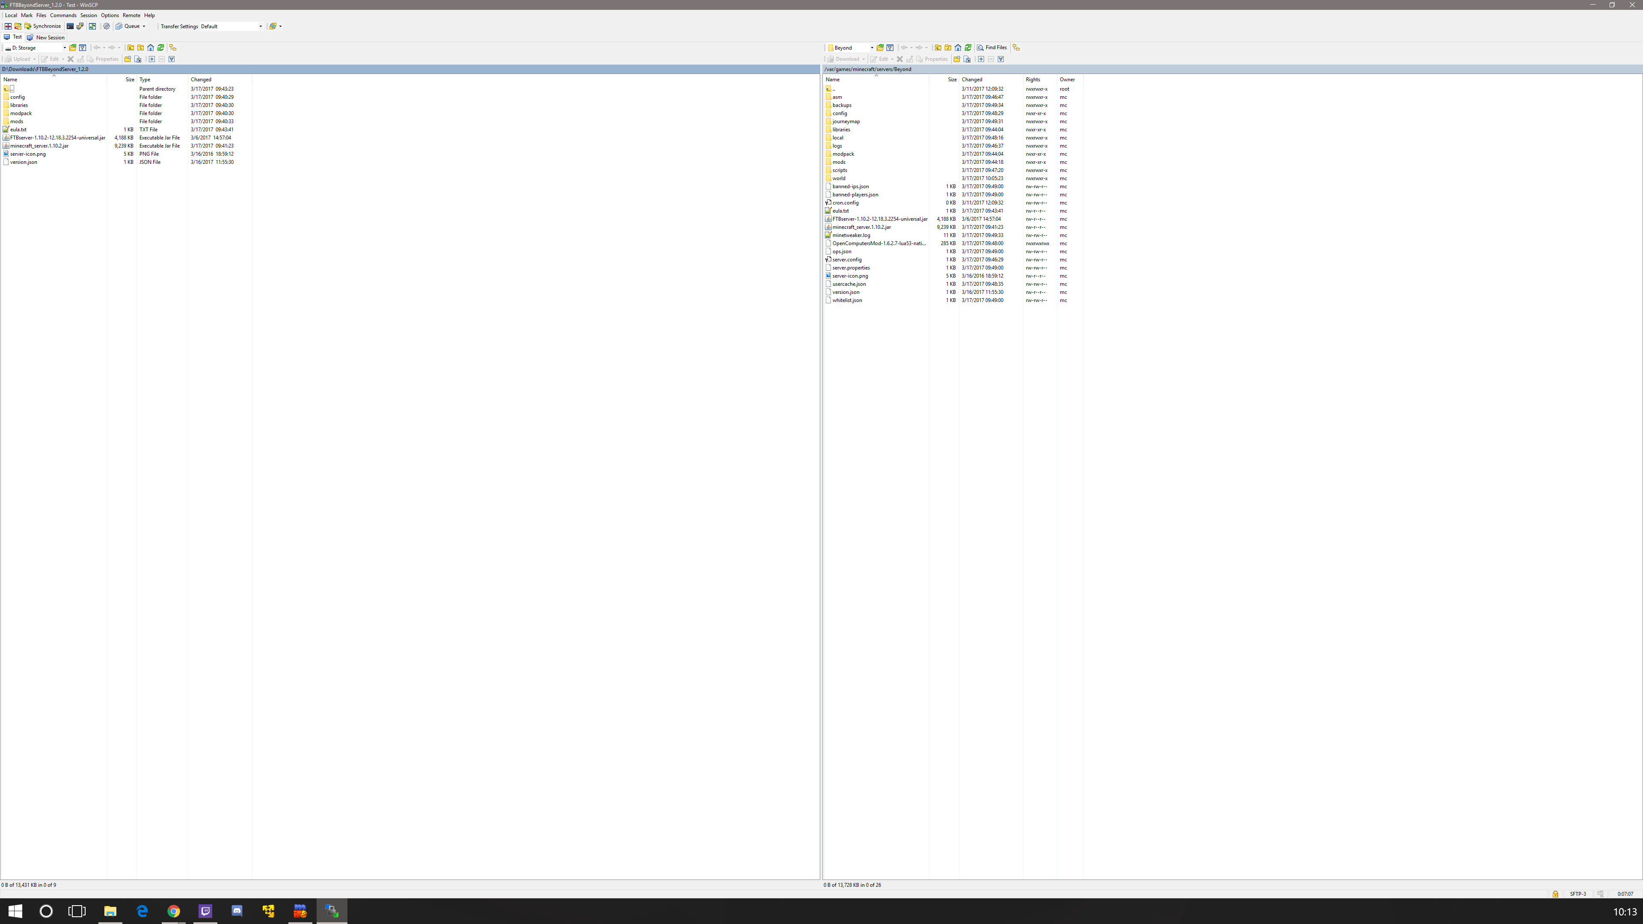Go to local home directory icon
The width and height of the screenshot is (1643, 924).
point(151,48)
